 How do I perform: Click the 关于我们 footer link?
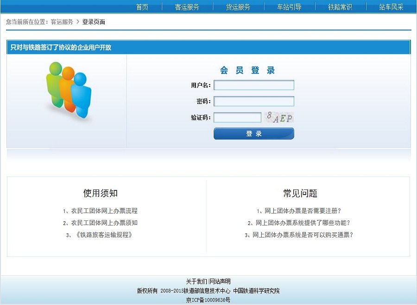pyautogui.click(x=196, y=281)
